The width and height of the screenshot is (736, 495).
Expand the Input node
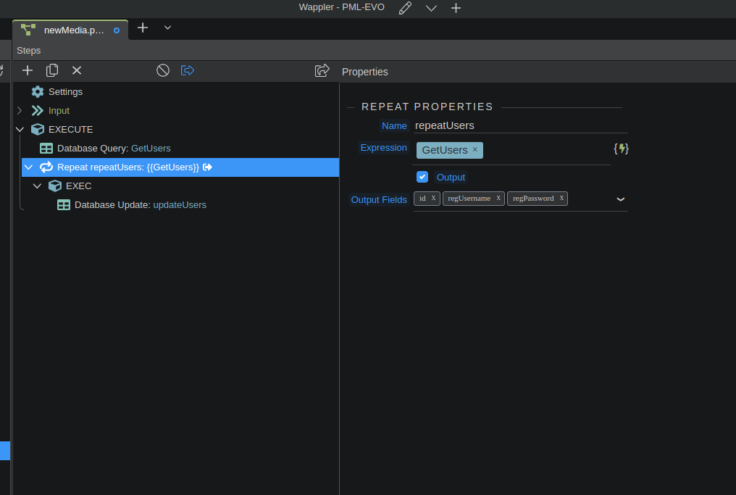pos(20,110)
